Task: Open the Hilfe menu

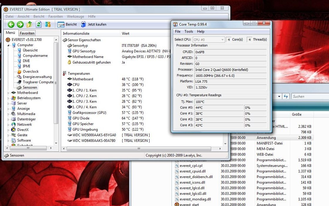Action: click(x=92, y=16)
